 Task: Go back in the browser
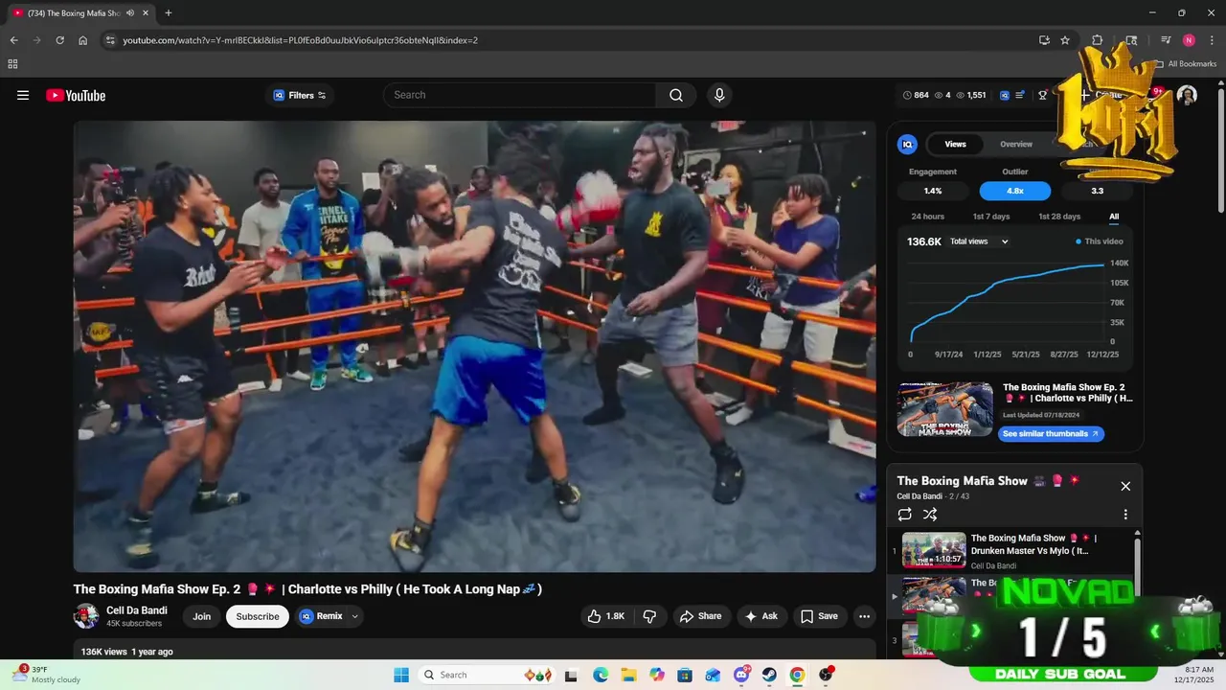pyautogui.click(x=13, y=40)
